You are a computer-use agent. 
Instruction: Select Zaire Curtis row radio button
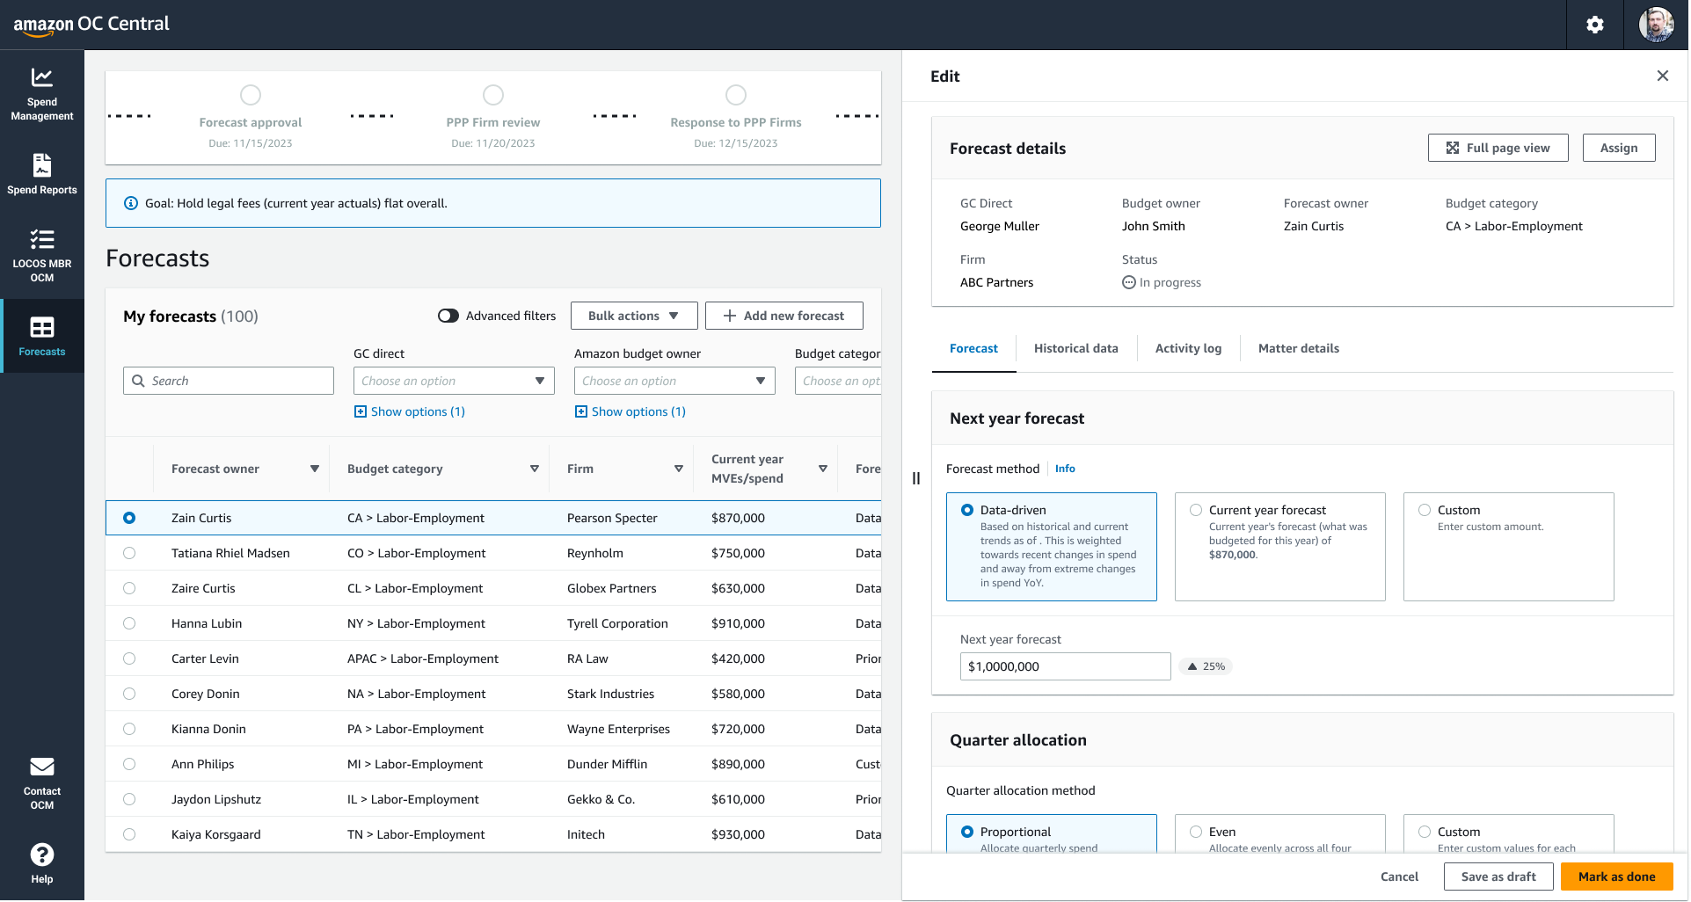129,588
